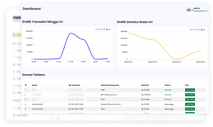213x127 pixels.
Task: Click zoom in icon on Grafik Donatur chart
Action: click(x=191, y=29)
